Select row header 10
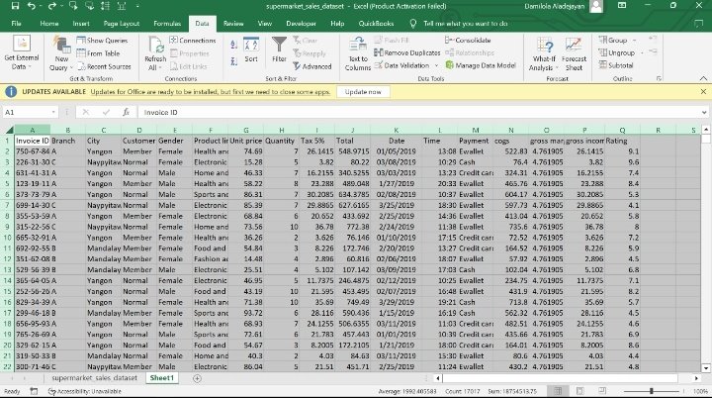The width and height of the screenshot is (712, 398). click(7, 238)
